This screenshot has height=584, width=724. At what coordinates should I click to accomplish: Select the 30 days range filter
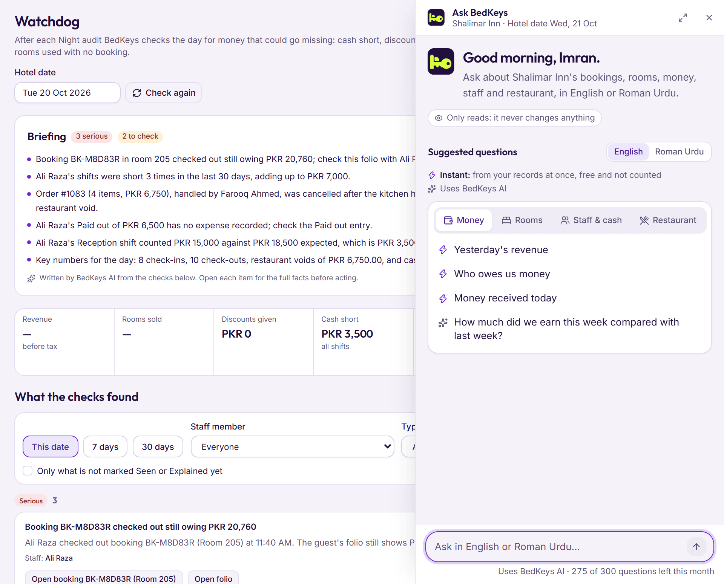158,446
